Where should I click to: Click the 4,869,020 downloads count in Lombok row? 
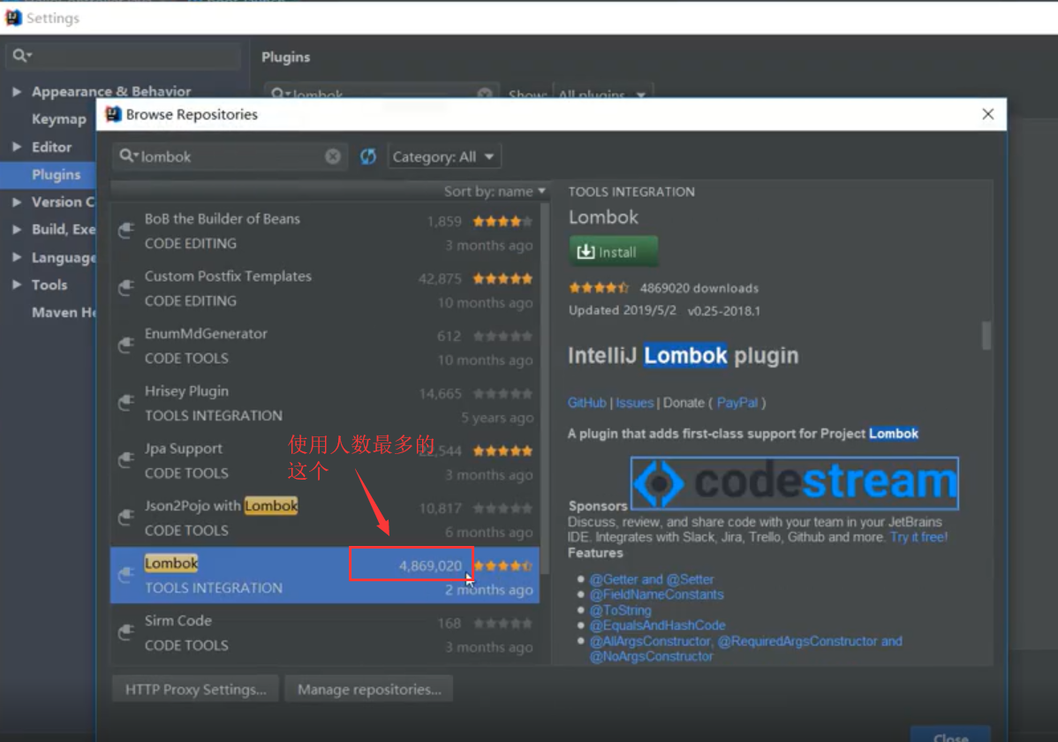(430, 566)
